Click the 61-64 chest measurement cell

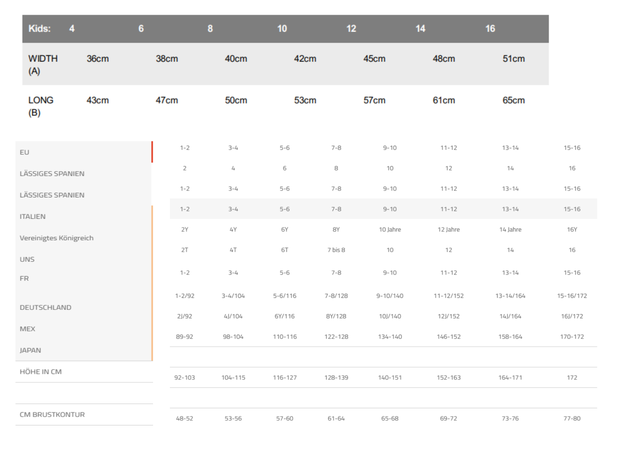coord(336,418)
